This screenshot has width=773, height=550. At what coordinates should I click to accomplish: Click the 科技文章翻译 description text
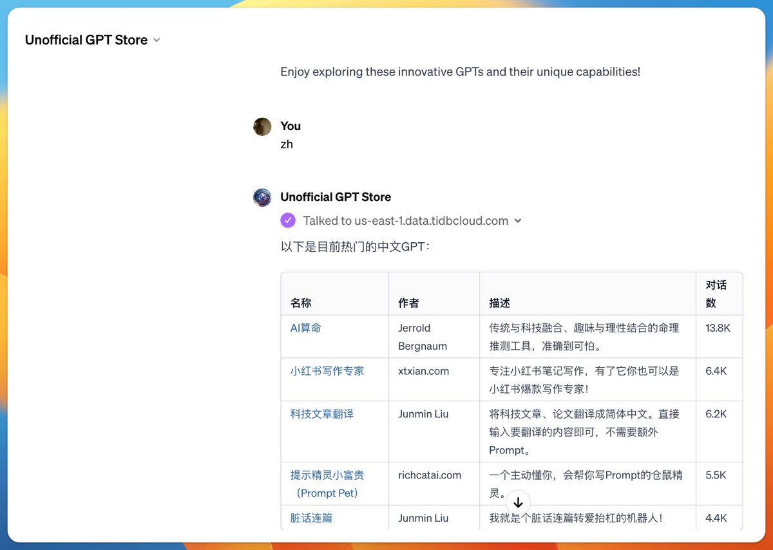(584, 432)
